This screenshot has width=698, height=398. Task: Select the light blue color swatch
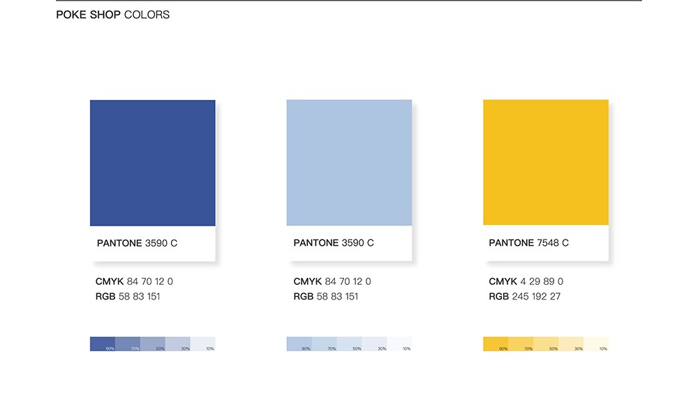(349, 163)
